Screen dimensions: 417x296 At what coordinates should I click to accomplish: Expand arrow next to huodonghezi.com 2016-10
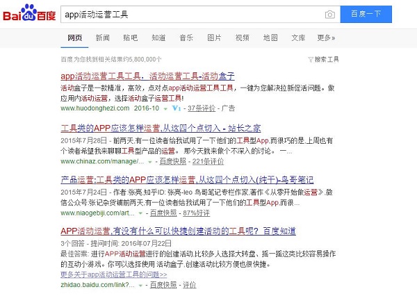tap(165, 109)
